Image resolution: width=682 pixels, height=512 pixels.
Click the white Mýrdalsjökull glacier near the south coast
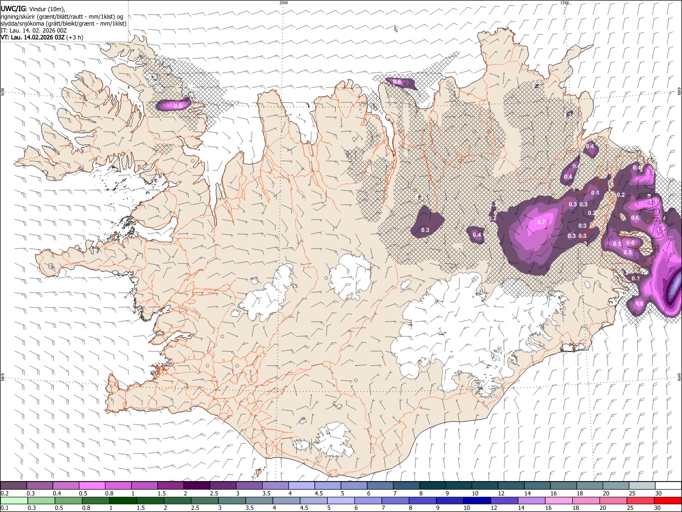tap(334, 440)
